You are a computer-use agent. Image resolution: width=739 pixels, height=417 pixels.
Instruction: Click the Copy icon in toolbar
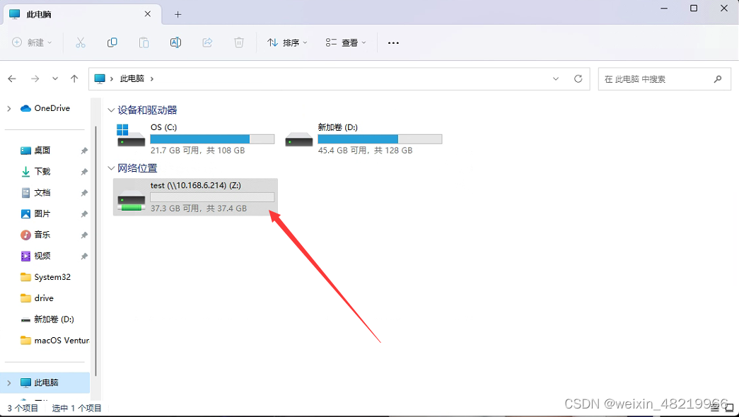[112, 43]
